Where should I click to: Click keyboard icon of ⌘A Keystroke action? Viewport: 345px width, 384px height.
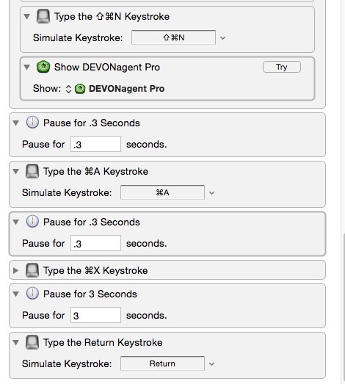(x=32, y=171)
